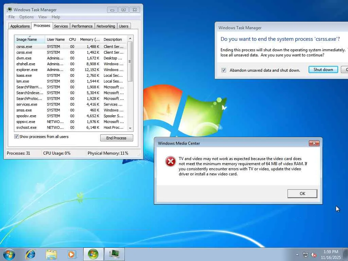Open Windows Media Player taskbar icon

click(72, 254)
